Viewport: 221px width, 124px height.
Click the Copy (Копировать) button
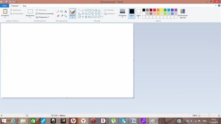[x=17, y=14]
